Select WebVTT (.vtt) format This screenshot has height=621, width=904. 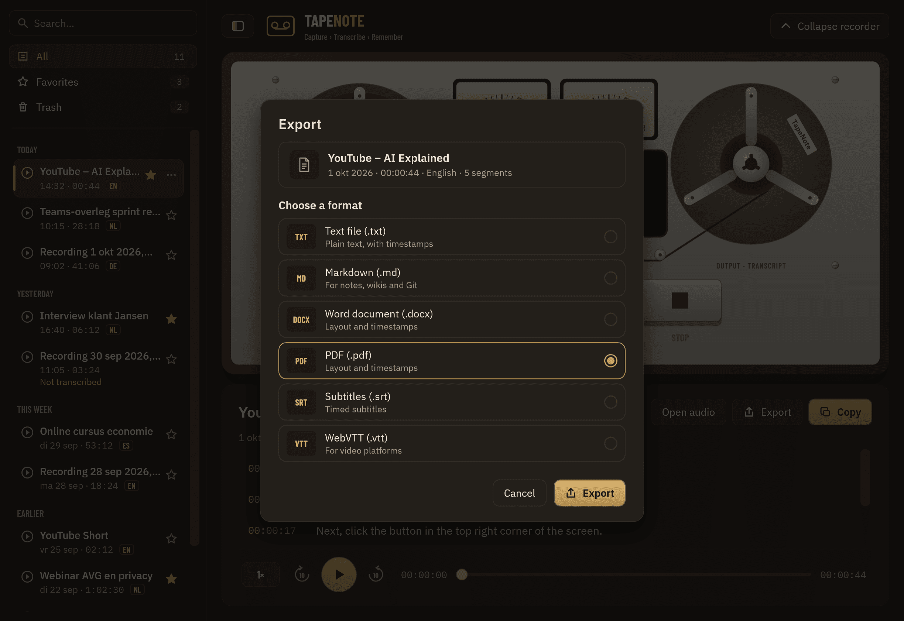point(452,443)
